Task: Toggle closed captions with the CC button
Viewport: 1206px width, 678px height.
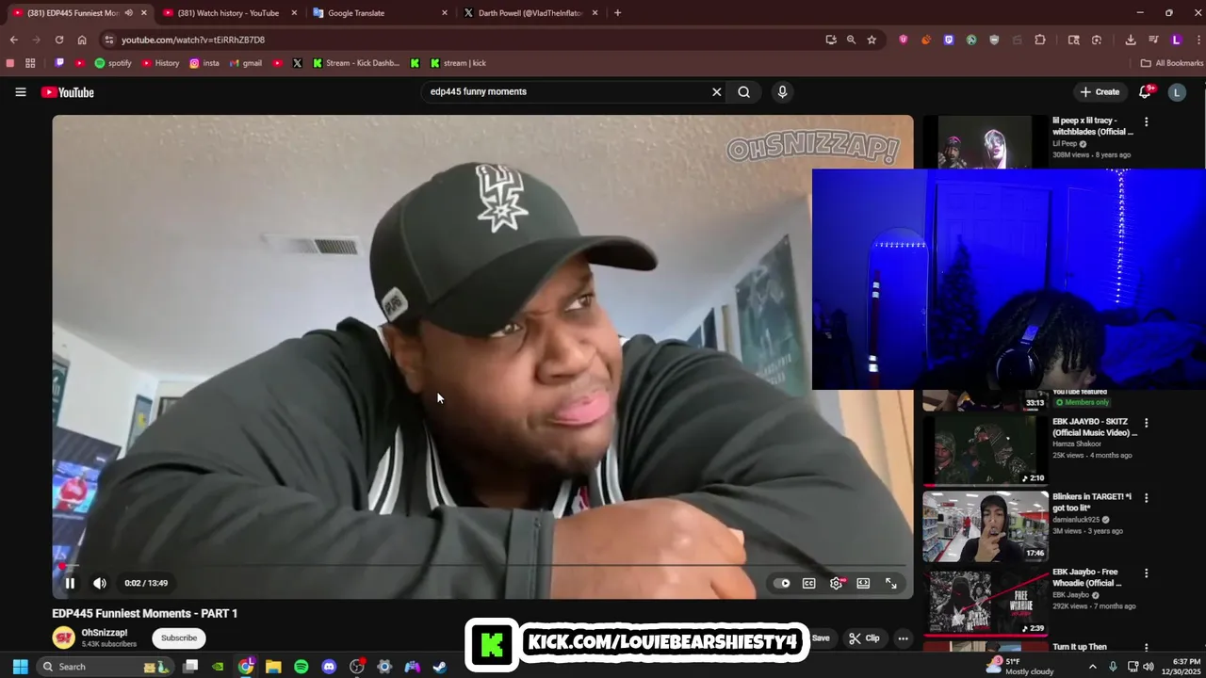Action: 808,583
